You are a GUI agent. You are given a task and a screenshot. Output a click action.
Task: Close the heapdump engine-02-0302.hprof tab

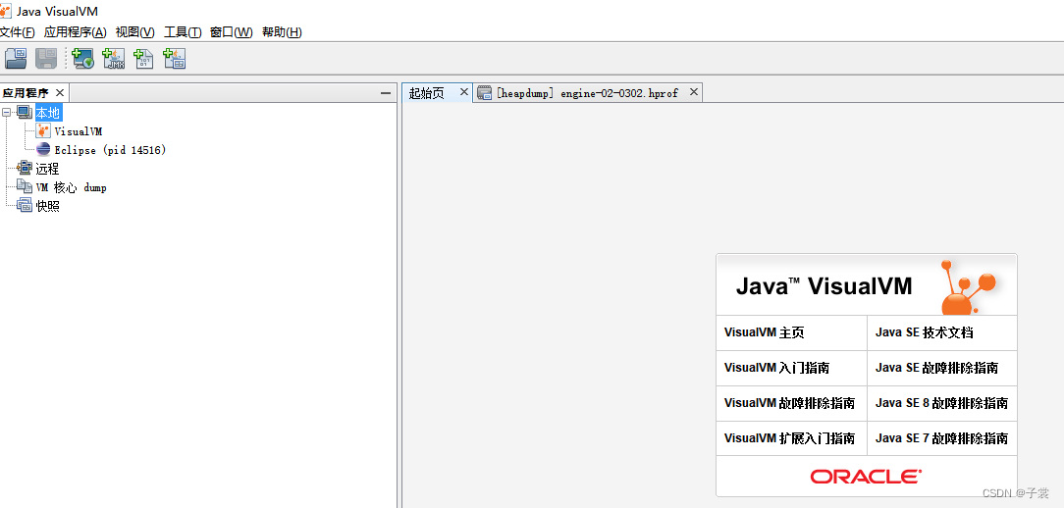coord(694,91)
